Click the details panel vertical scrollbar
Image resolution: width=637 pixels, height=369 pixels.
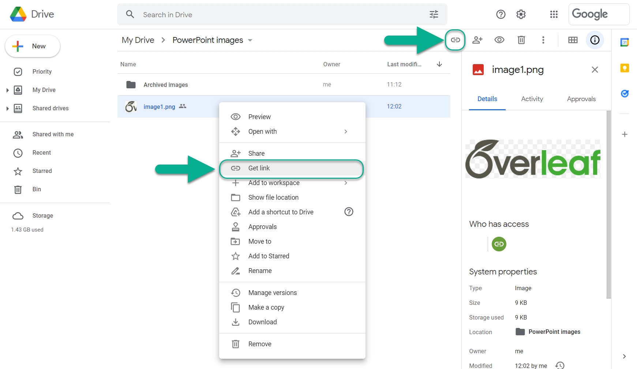pos(608,204)
